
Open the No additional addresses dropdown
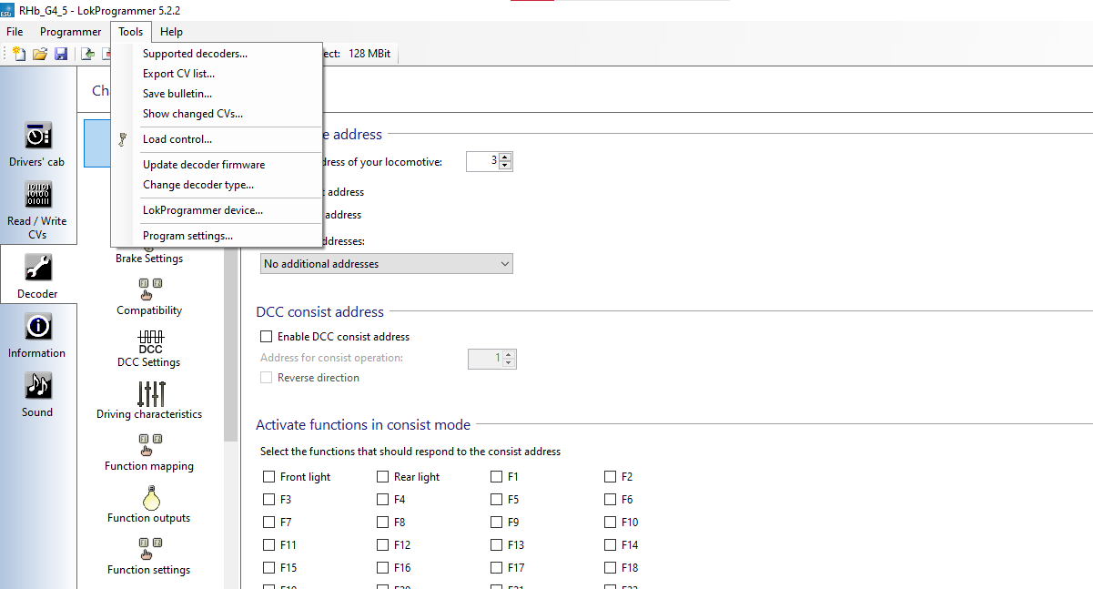pos(386,264)
